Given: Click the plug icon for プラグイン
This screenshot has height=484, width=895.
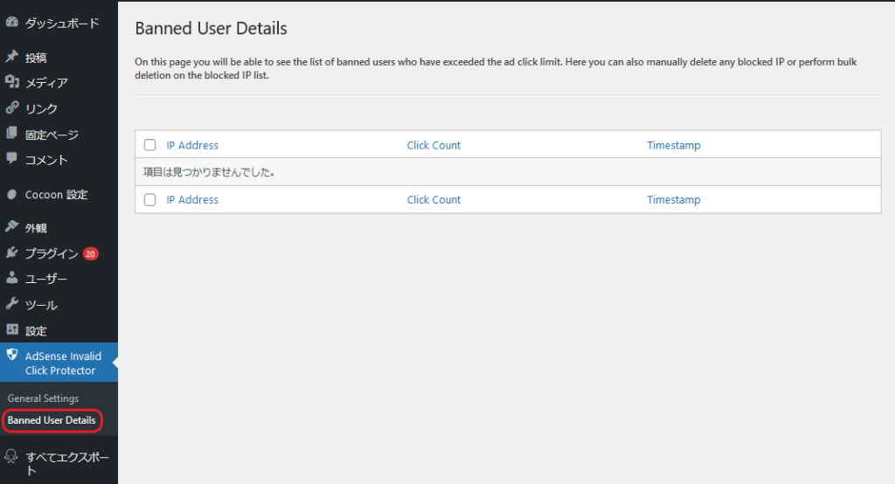Looking at the screenshot, I should click(12, 253).
